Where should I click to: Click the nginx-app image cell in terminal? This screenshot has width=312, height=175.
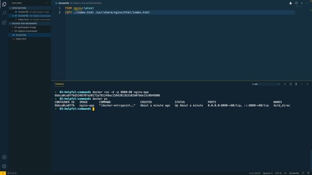coord(87,105)
